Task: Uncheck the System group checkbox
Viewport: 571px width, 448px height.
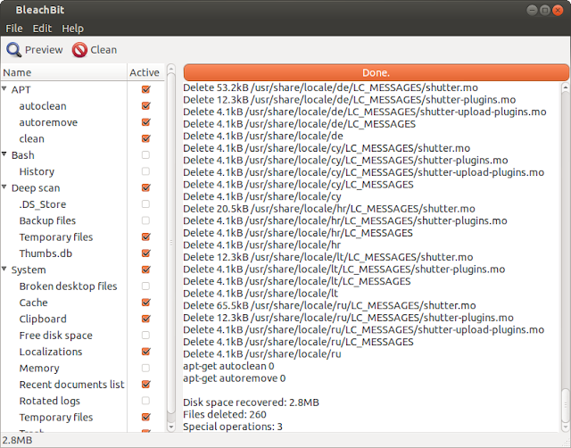Action: click(x=145, y=270)
